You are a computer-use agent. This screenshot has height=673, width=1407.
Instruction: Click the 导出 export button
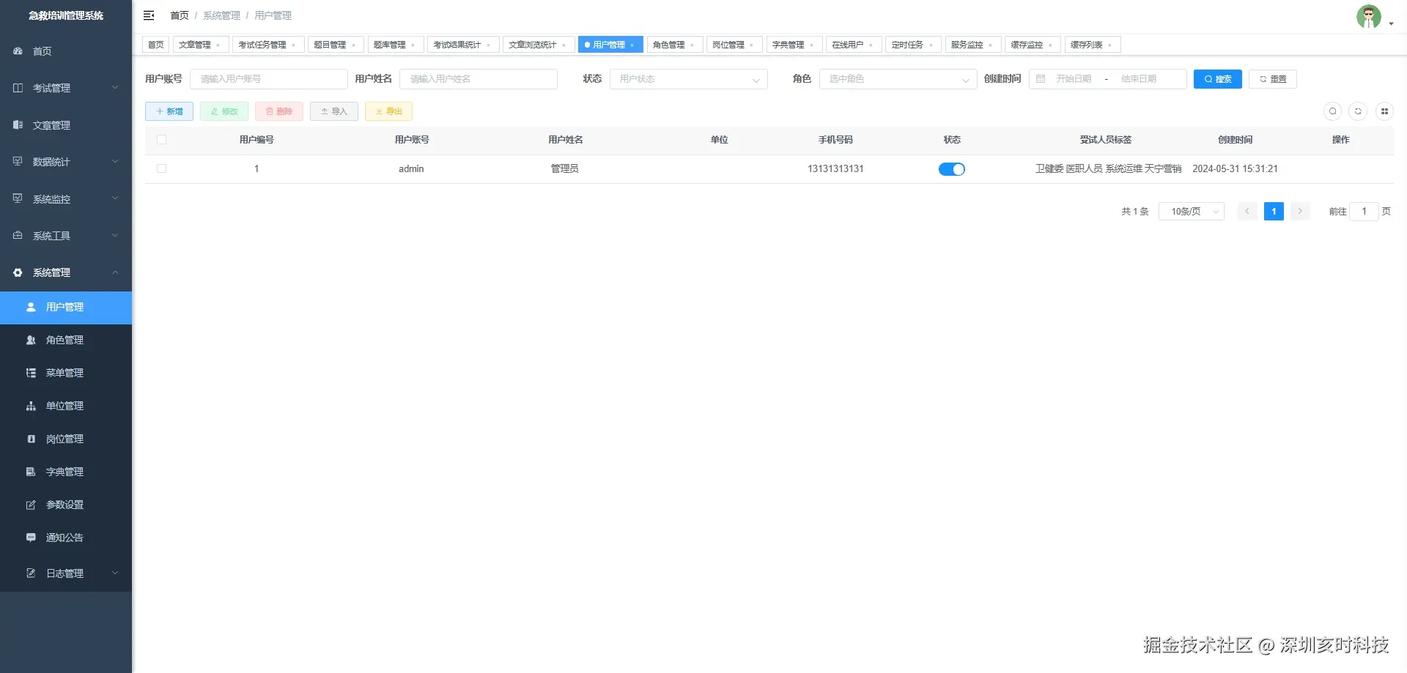tap(389, 111)
